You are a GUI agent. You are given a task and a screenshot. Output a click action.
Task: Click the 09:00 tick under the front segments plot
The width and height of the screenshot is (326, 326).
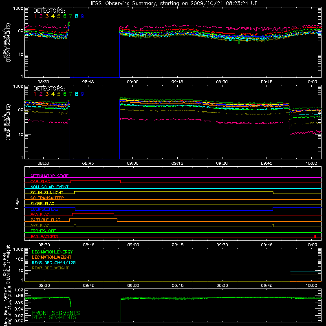point(132,82)
